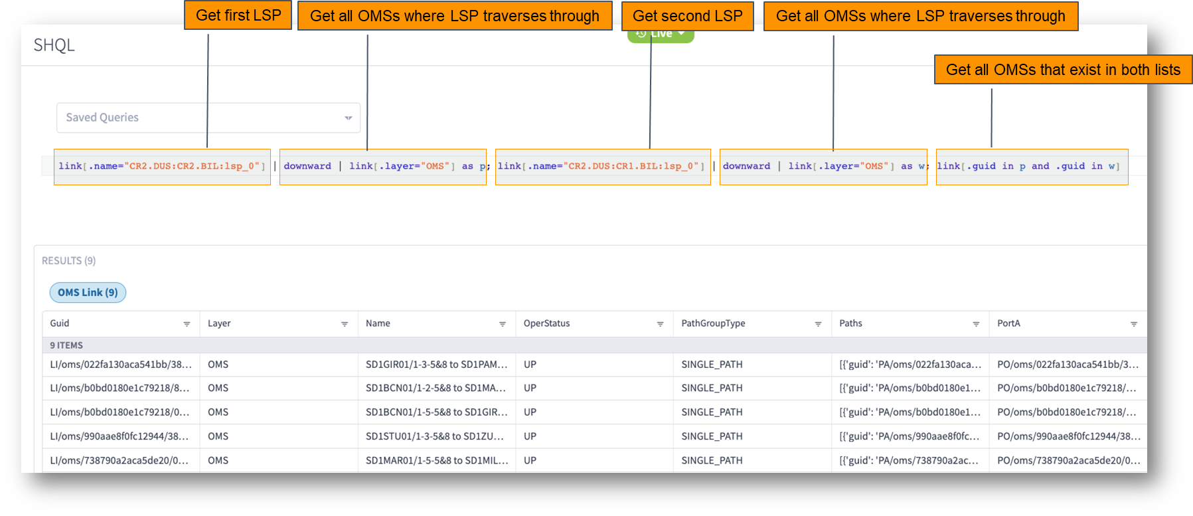This screenshot has width=1193, height=516.
Task: Sort by the OperStatus column header
Action: [546, 323]
